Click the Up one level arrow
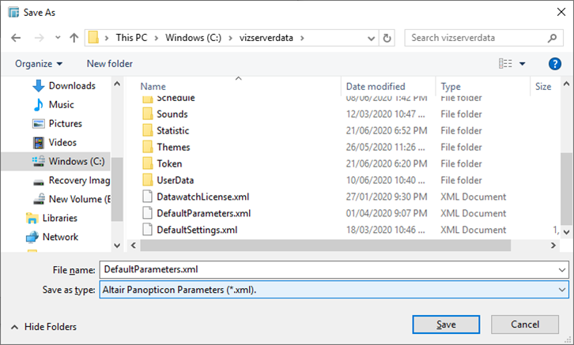574x345 pixels. [74, 38]
